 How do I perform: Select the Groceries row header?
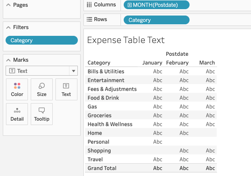99,115
